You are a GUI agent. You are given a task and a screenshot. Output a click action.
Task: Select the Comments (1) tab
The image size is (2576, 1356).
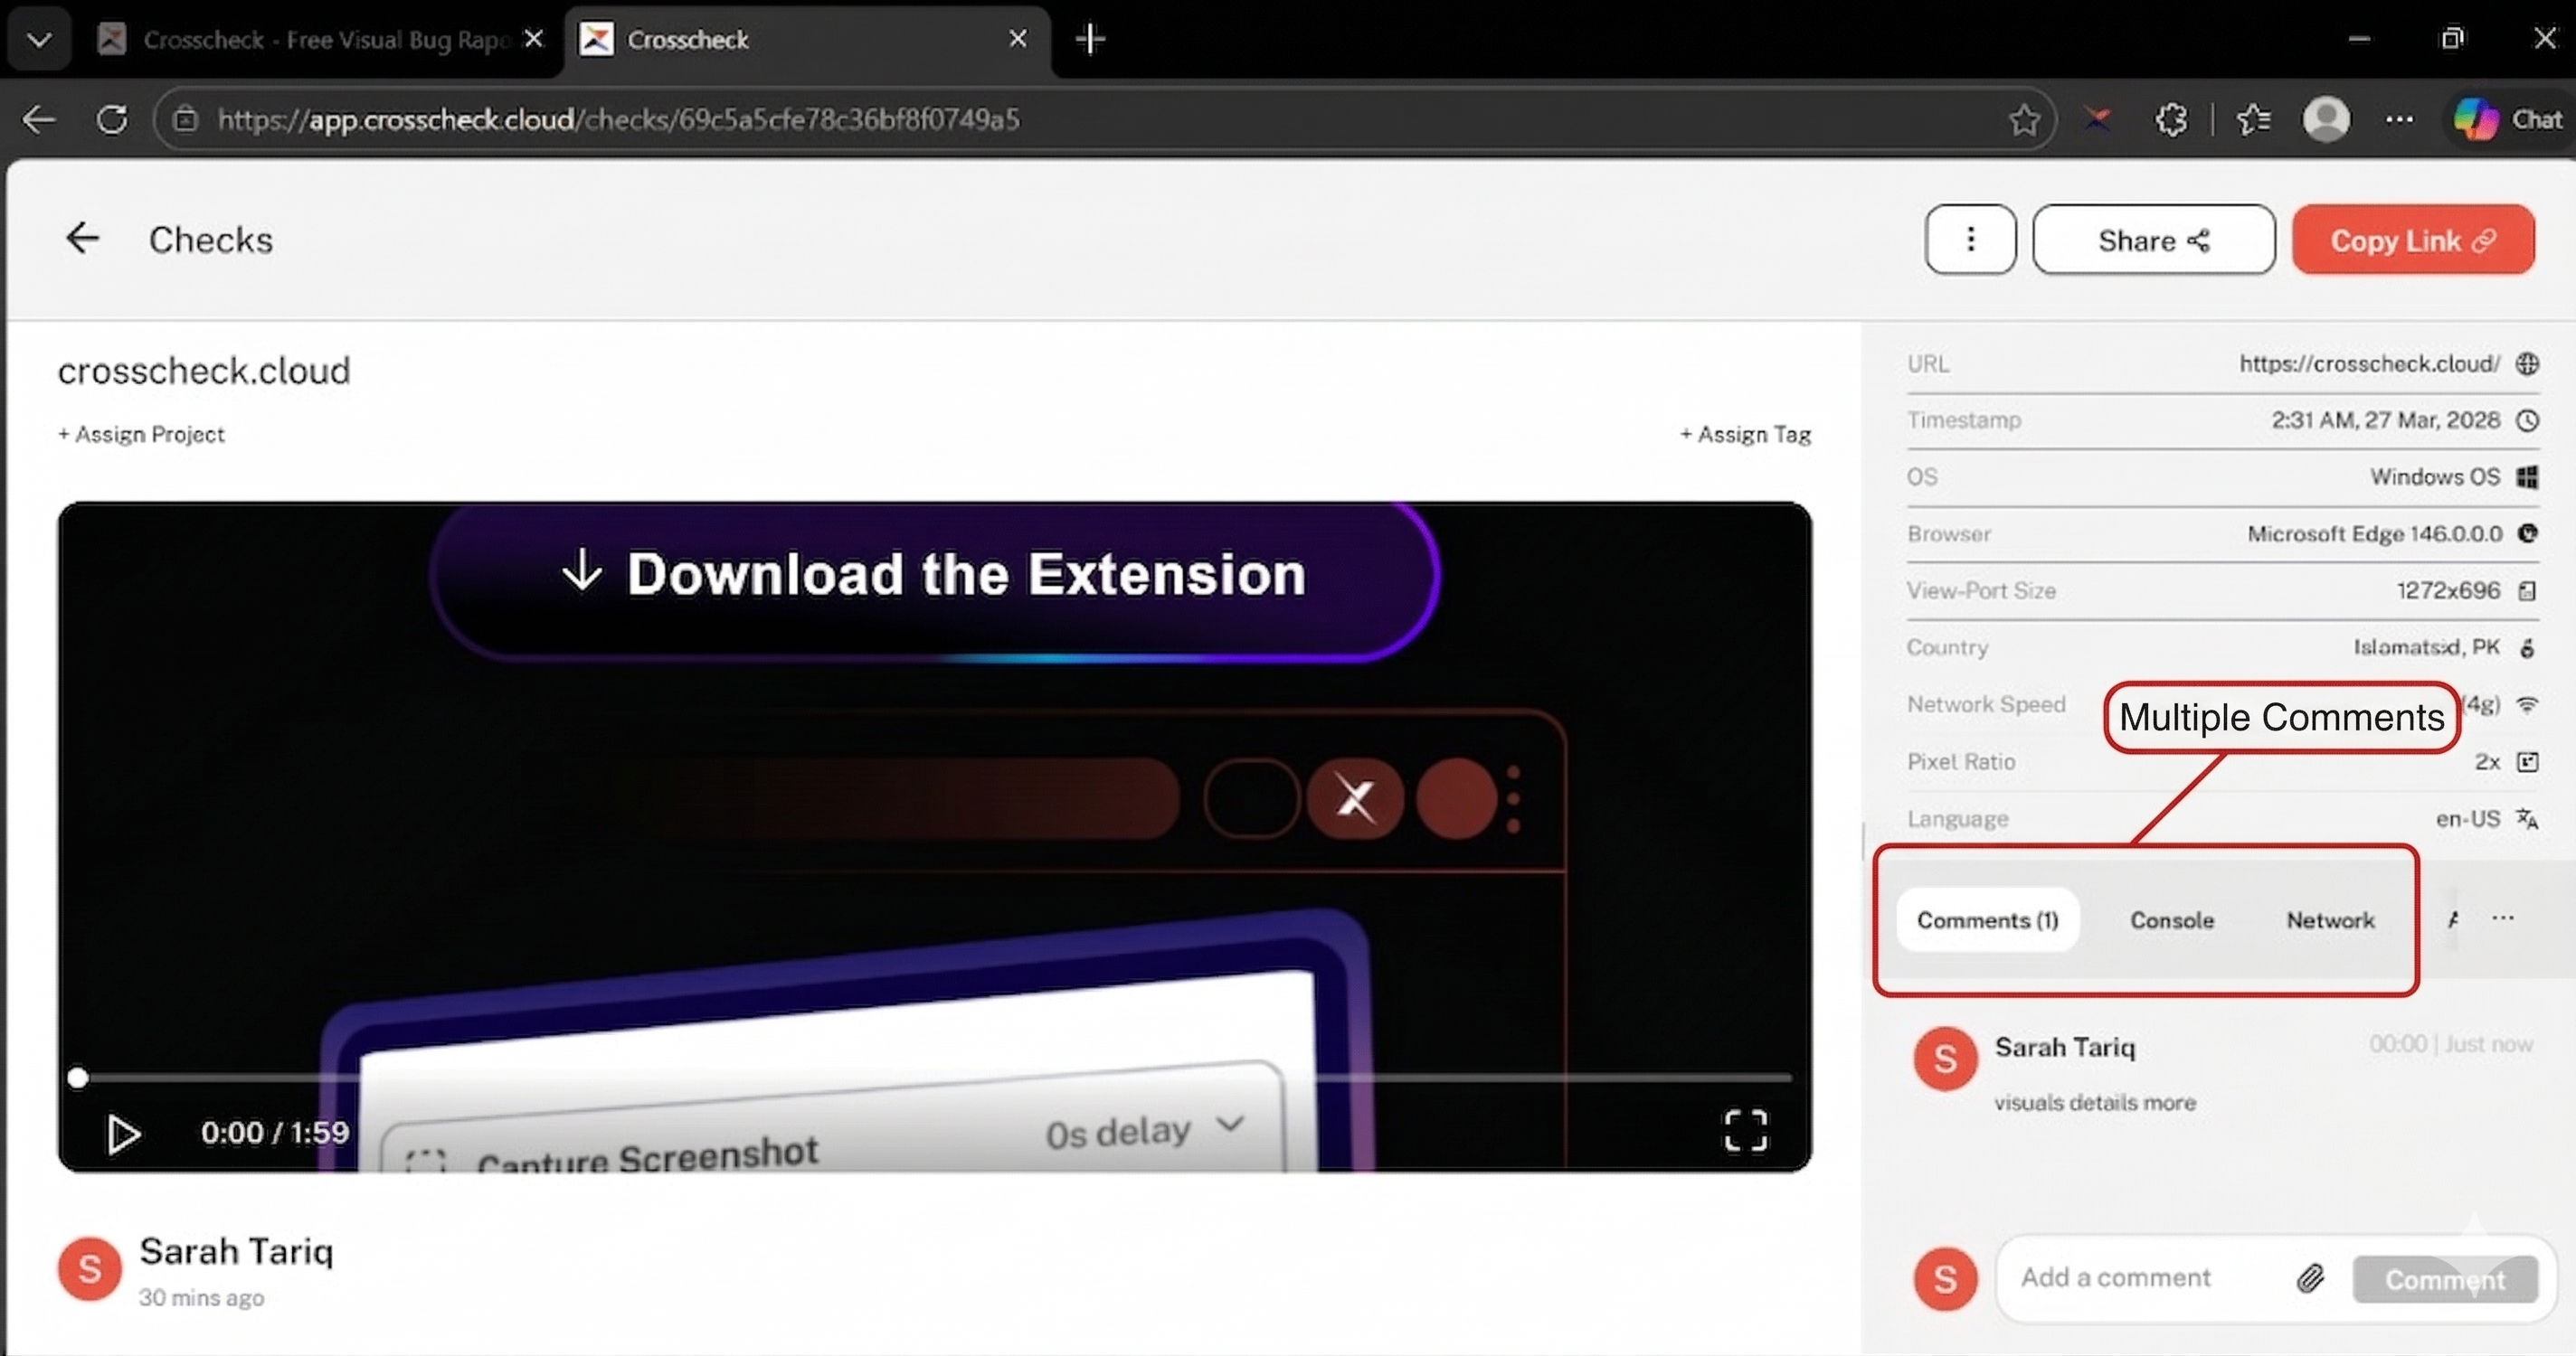pyautogui.click(x=1987, y=920)
